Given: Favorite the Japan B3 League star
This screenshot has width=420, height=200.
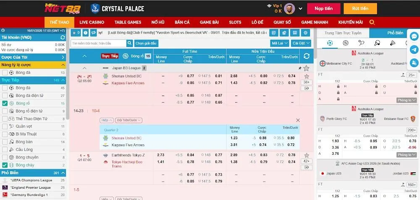Looking at the screenshot, I should pyautogui.click(x=307, y=68).
